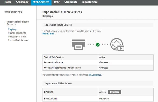
Task: Open the HP Connected website link
Action: click(x=95, y=75)
